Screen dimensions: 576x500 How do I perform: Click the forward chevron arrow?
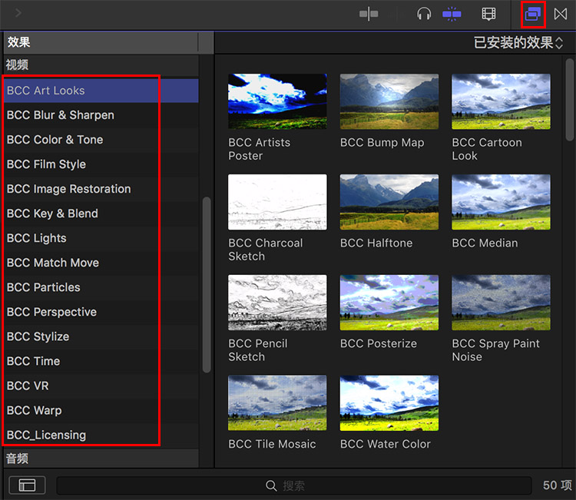[x=18, y=13]
